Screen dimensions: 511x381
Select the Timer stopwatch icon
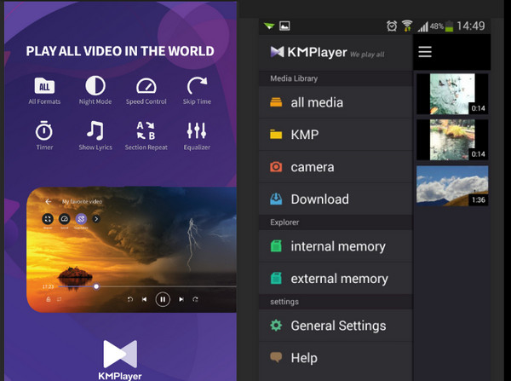pos(44,130)
